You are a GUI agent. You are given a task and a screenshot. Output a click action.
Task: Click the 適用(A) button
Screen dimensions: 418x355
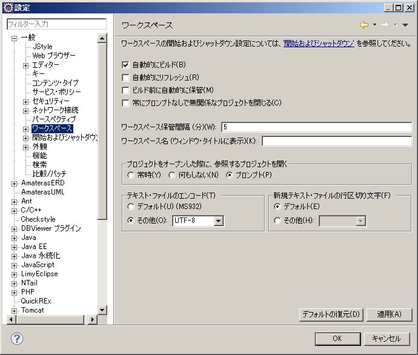(x=389, y=315)
